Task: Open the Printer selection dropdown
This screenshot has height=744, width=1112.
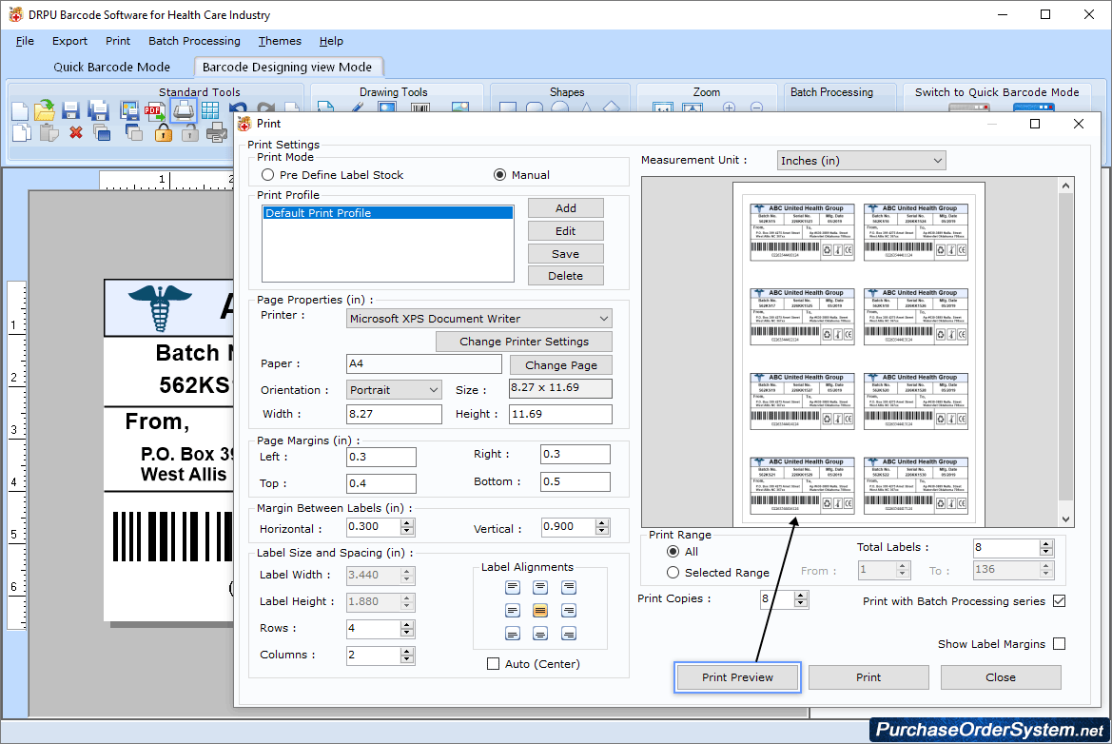Action: (602, 318)
